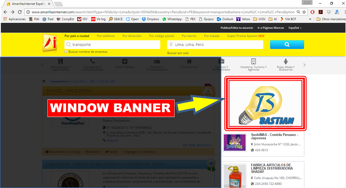Viewport: 346px width, 188px height.
Task: Switch to the Por teléfono search tab
Action: tap(106, 36)
